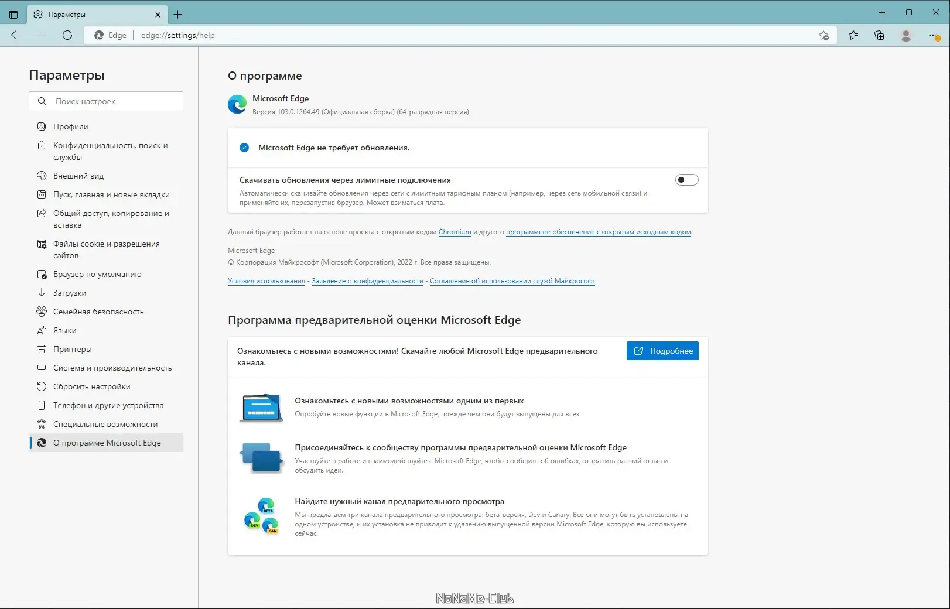Click the Microsoft Edge logo in О программе
Image resolution: width=950 pixels, height=609 pixels.
tap(237, 104)
